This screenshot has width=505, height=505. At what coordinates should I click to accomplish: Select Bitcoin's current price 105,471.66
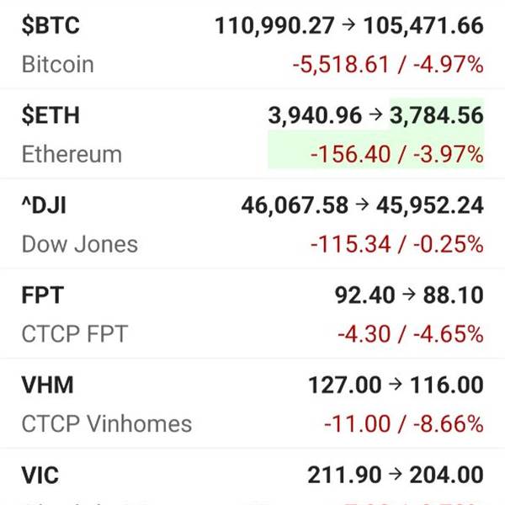pyautogui.click(x=423, y=25)
